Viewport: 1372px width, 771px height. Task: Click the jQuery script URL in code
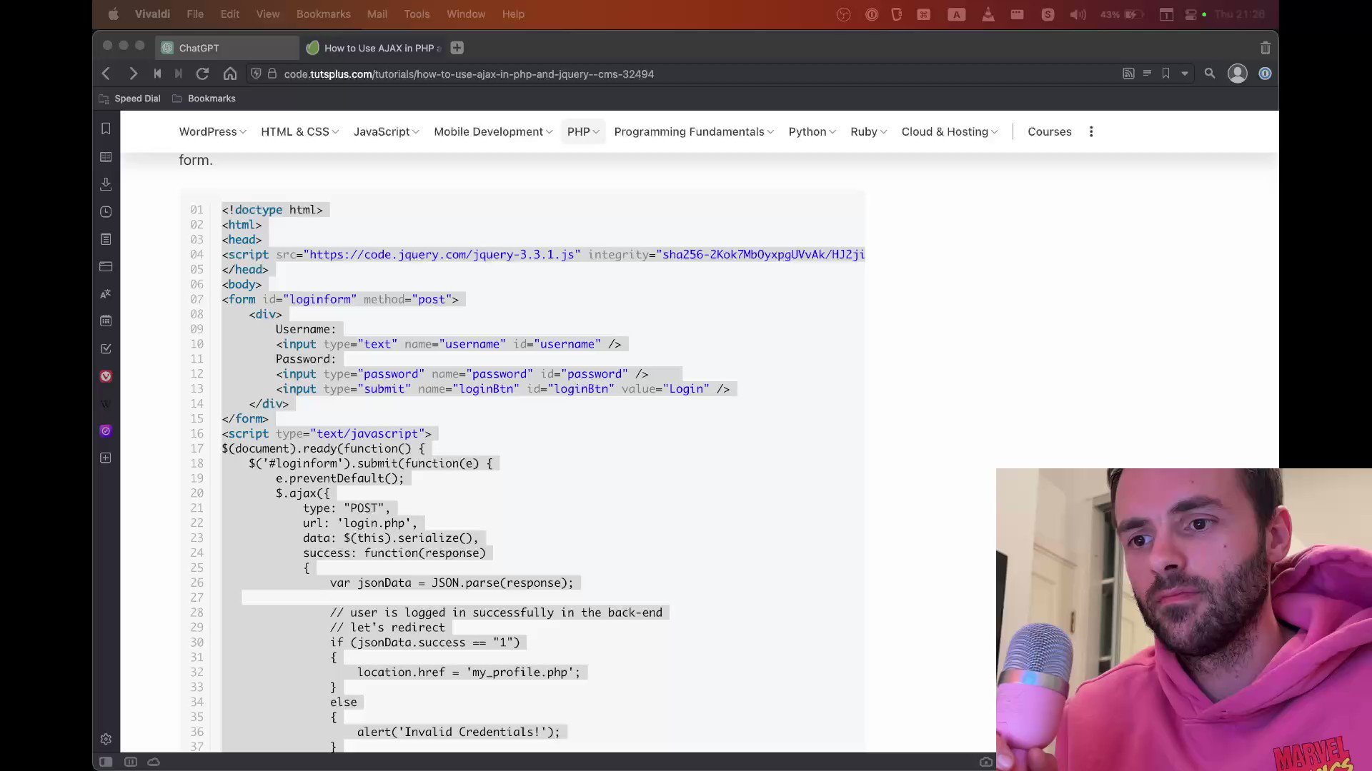[442, 254]
